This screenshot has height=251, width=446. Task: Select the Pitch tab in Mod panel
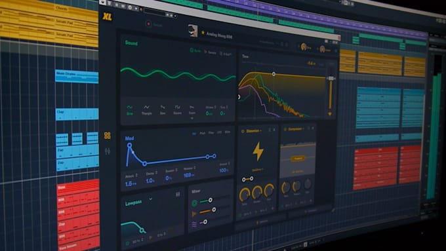point(203,133)
